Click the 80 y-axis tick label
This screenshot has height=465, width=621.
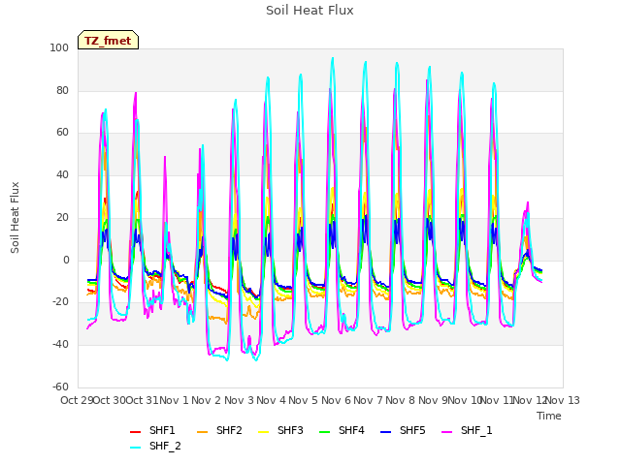(62, 91)
